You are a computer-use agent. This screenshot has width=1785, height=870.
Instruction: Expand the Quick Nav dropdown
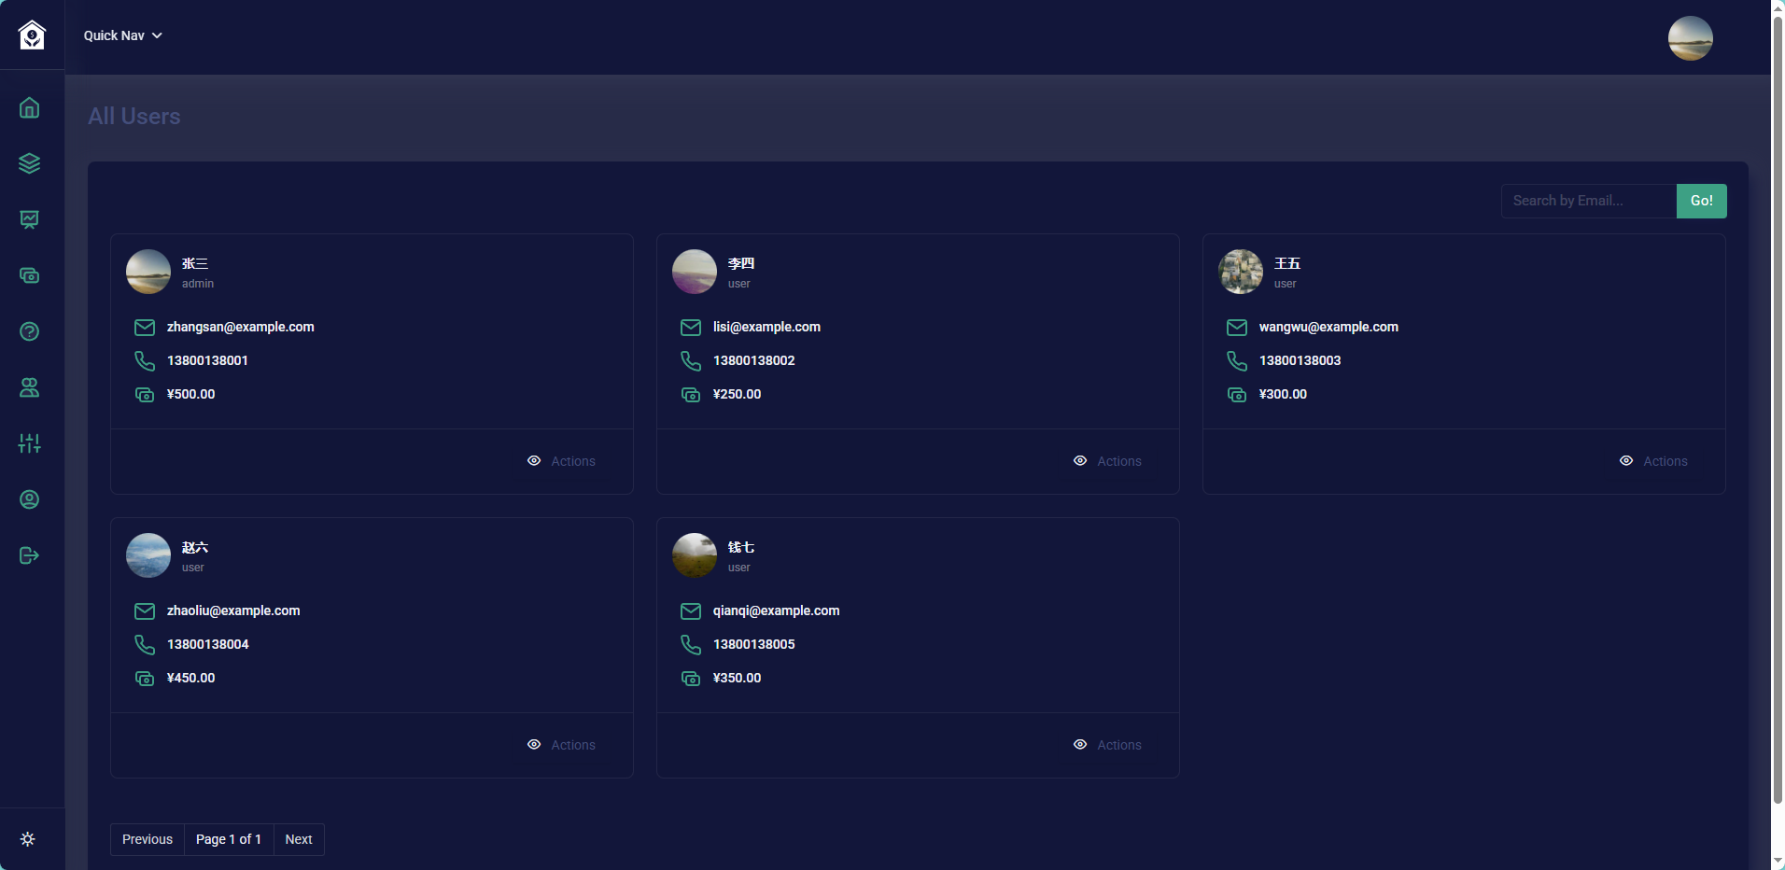122,35
